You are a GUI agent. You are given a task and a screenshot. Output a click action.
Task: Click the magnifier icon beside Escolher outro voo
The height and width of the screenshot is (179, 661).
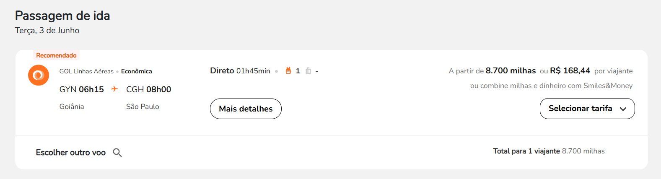coord(117,153)
